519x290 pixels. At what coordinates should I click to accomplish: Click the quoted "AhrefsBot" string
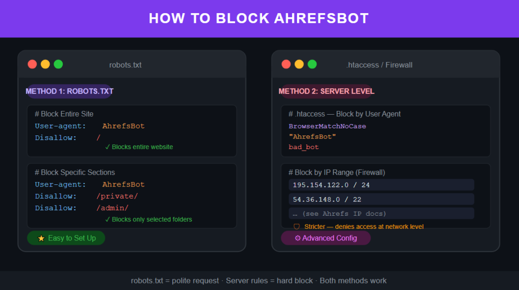pyautogui.click(x=312, y=136)
